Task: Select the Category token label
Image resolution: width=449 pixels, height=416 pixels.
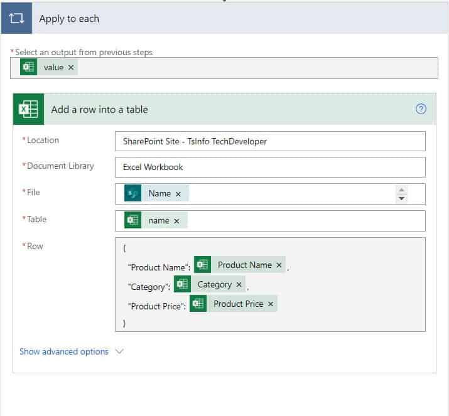Action: pos(215,284)
